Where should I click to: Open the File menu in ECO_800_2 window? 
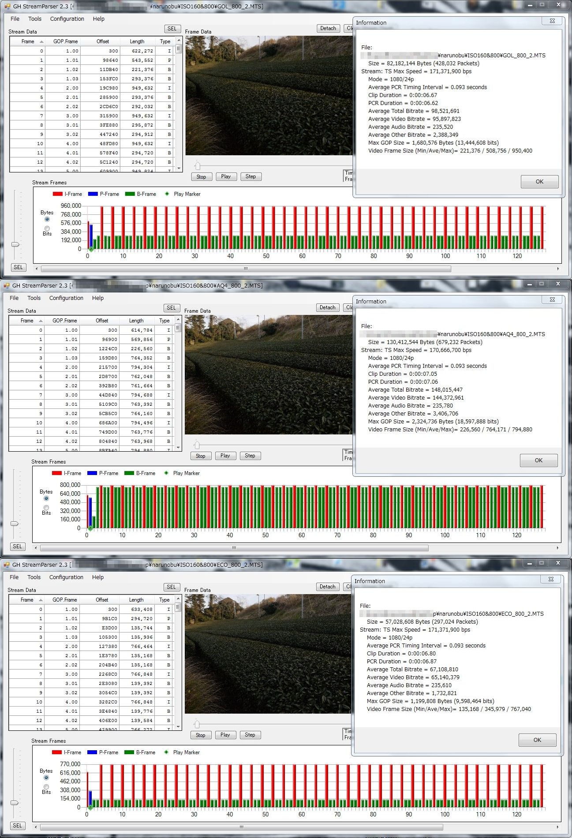coord(14,577)
